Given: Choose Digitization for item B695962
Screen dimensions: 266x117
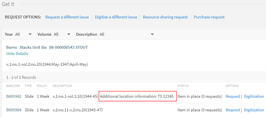Looking at the screenshot, I should click(x=254, y=96).
